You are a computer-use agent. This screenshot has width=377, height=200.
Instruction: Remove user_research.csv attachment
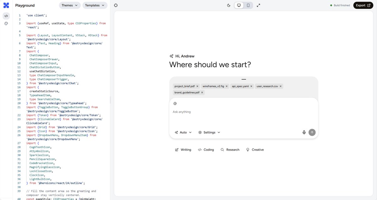pyautogui.click(x=280, y=86)
